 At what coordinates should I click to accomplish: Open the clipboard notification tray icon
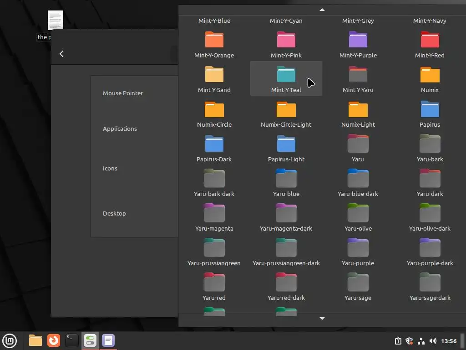tap(398, 341)
